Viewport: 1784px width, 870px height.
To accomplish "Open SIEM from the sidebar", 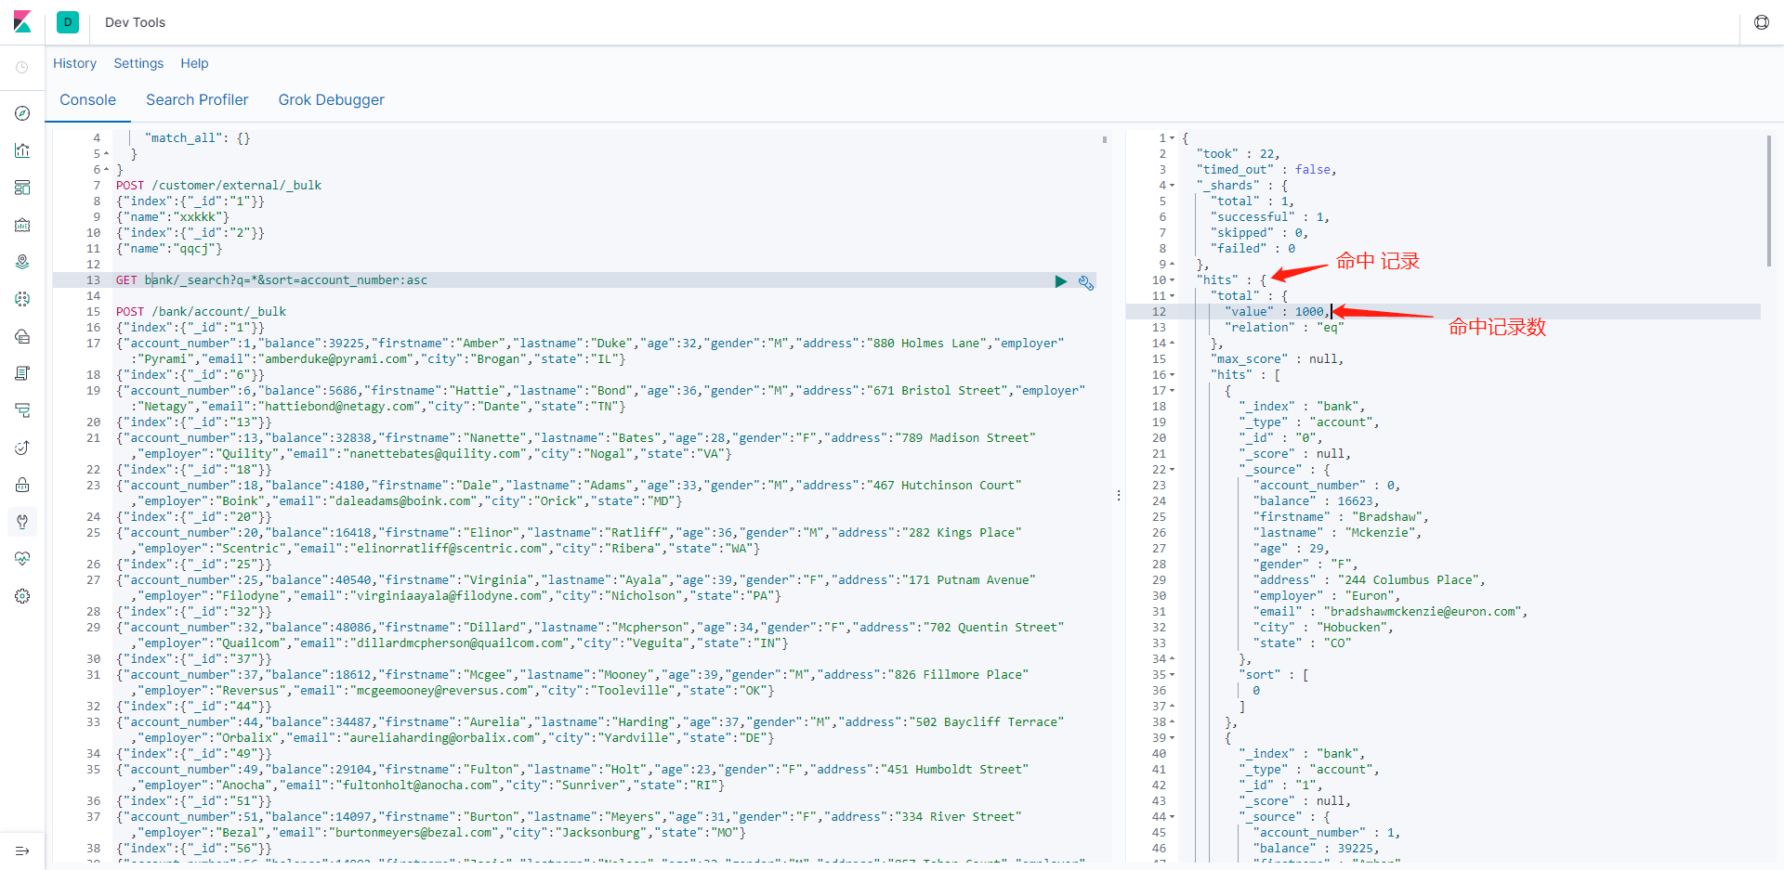I will click(22, 485).
